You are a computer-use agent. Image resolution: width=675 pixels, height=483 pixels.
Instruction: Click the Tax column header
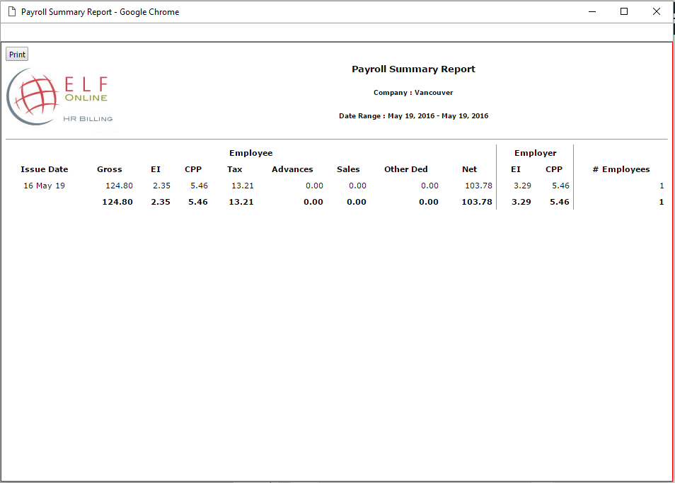(235, 169)
